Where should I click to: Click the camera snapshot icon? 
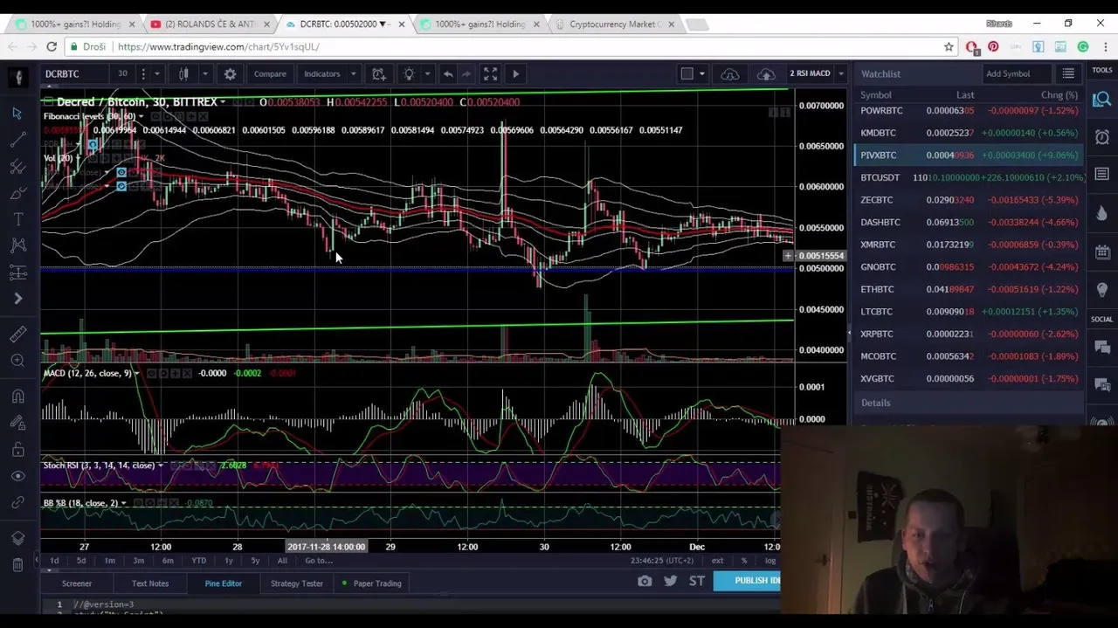(645, 581)
